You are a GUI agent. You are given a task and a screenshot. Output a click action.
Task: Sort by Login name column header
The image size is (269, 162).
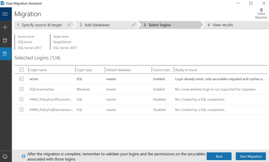tap(38, 70)
